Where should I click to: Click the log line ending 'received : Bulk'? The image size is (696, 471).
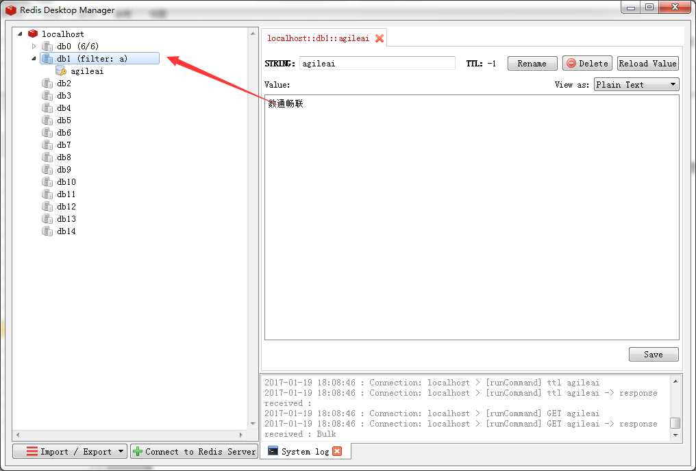pyautogui.click(x=300, y=434)
